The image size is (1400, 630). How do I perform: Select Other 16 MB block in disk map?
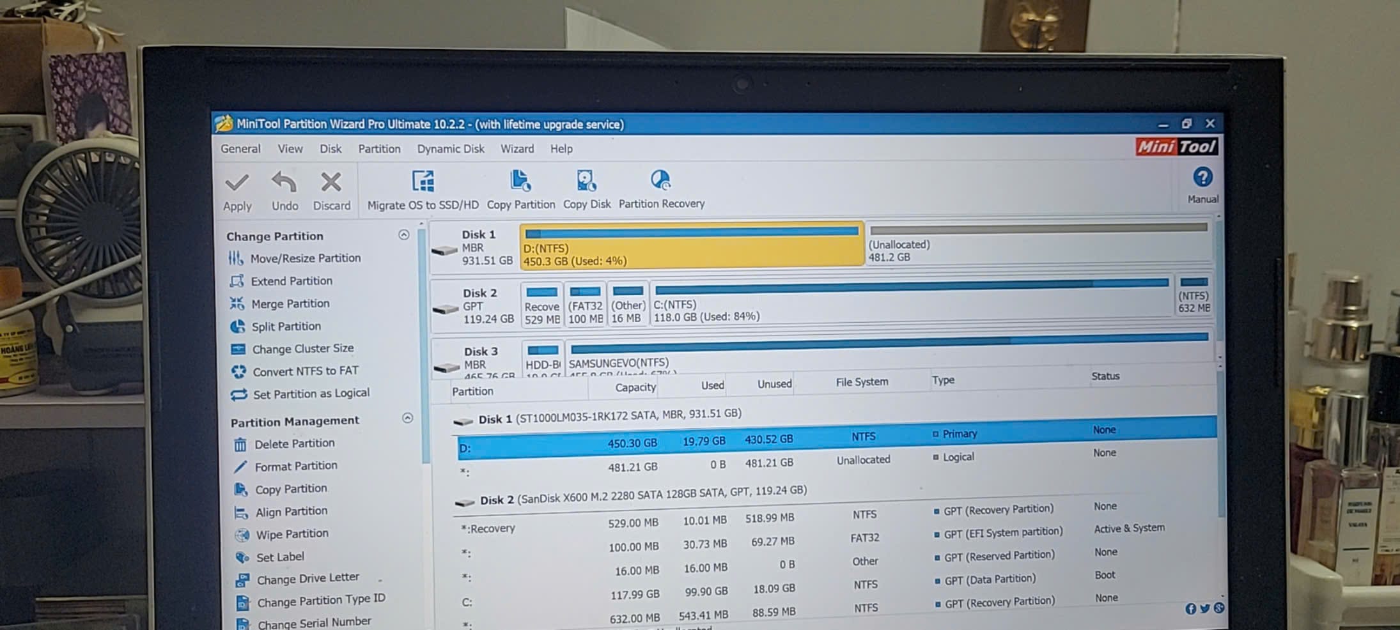[x=628, y=303]
